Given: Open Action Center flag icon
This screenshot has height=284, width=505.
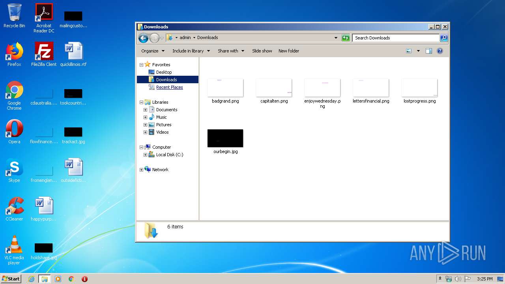Looking at the screenshot, I should click(x=468, y=279).
